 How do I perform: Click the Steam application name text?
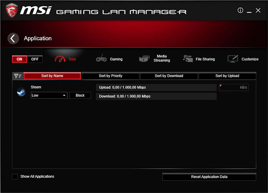(36, 87)
